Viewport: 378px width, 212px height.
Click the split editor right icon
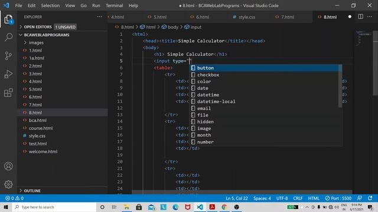[360, 17]
